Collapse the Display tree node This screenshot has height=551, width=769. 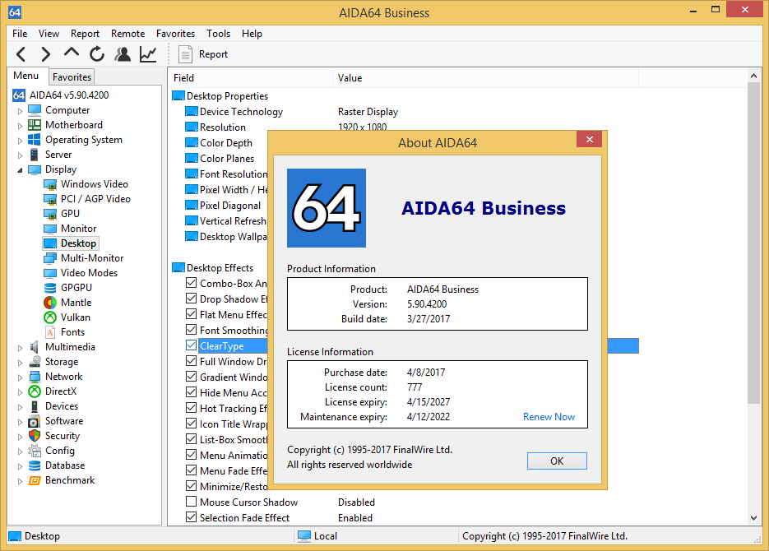(x=20, y=170)
